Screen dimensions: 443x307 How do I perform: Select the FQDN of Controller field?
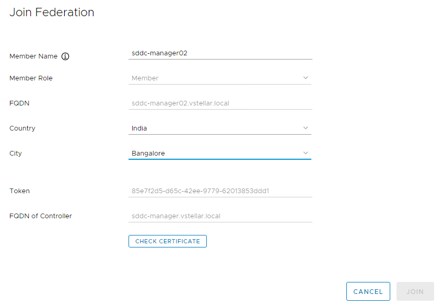[x=219, y=216]
